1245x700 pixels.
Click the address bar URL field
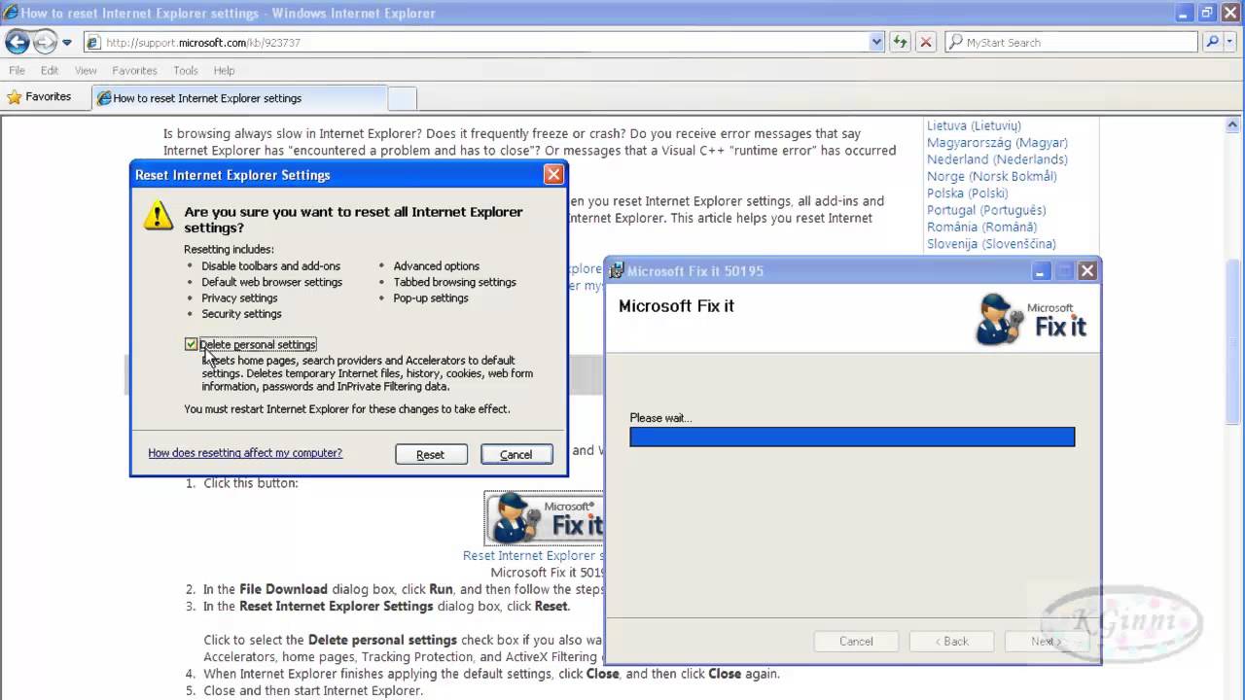click(x=477, y=43)
